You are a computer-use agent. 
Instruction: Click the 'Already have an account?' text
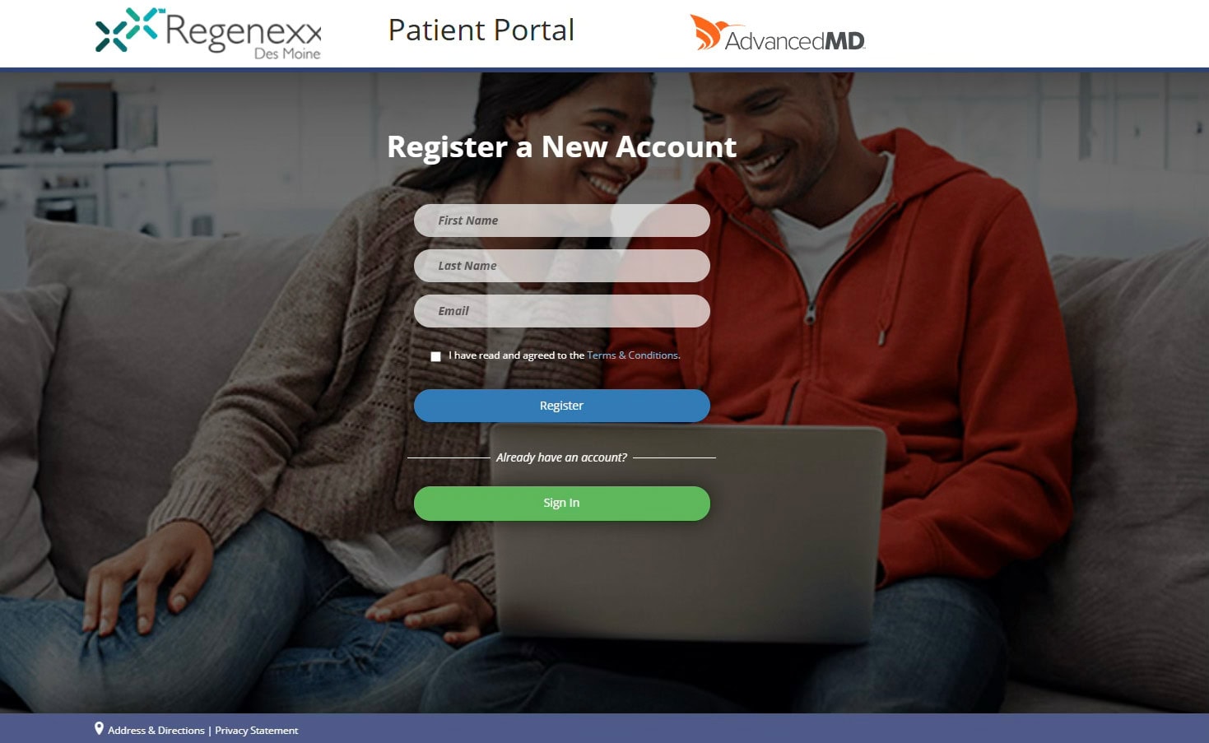pyautogui.click(x=561, y=457)
